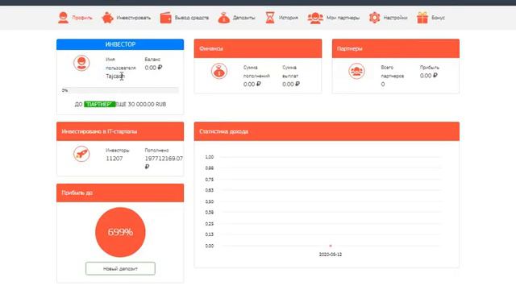Click the money bag Депозиты icon

(224, 18)
